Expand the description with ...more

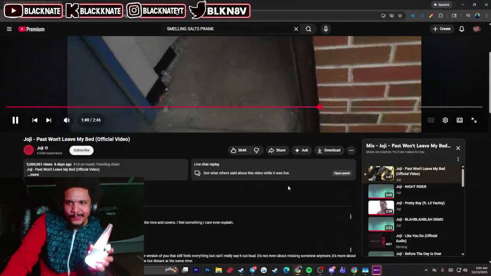pyautogui.click(x=33, y=175)
